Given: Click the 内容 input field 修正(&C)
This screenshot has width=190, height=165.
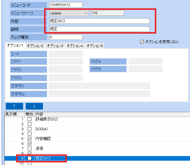Looking at the screenshot, I should 99,21.
